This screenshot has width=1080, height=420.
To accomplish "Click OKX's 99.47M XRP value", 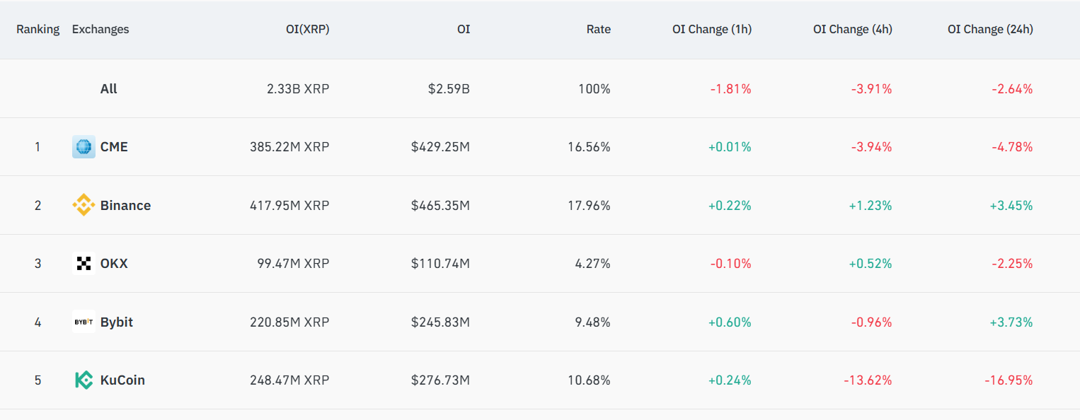I will (293, 264).
